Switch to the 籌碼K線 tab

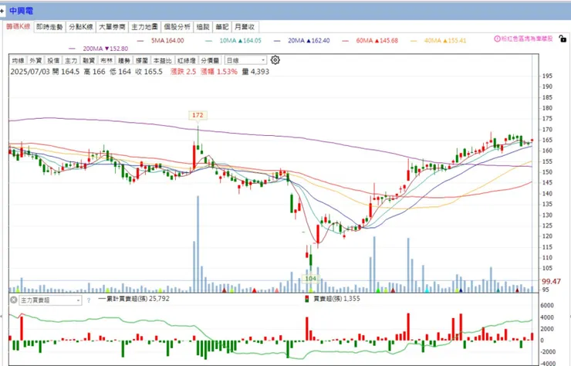(x=19, y=26)
